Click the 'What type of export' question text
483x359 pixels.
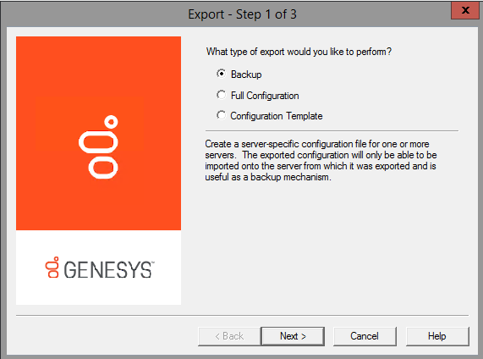pos(299,52)
